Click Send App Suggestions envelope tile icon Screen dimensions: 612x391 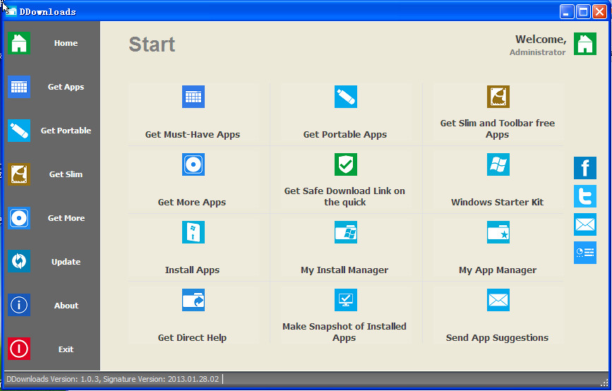click(498, 300)
